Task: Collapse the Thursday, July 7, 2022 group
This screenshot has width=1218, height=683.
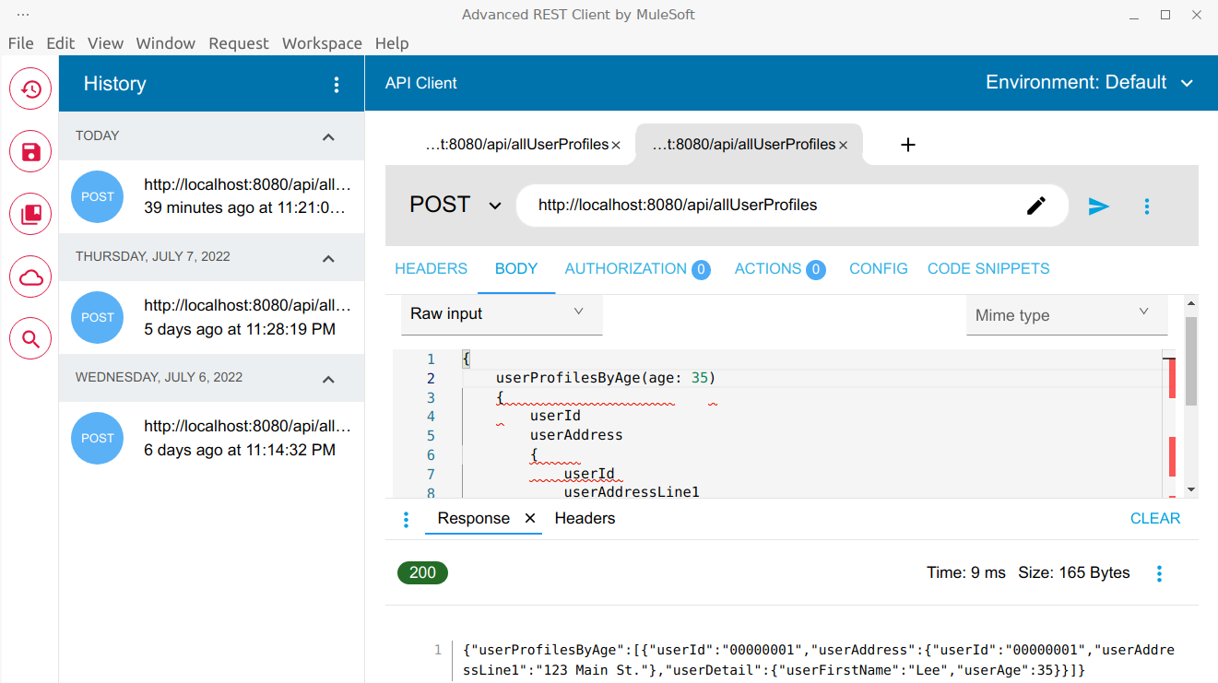Action: pos(328,258)
